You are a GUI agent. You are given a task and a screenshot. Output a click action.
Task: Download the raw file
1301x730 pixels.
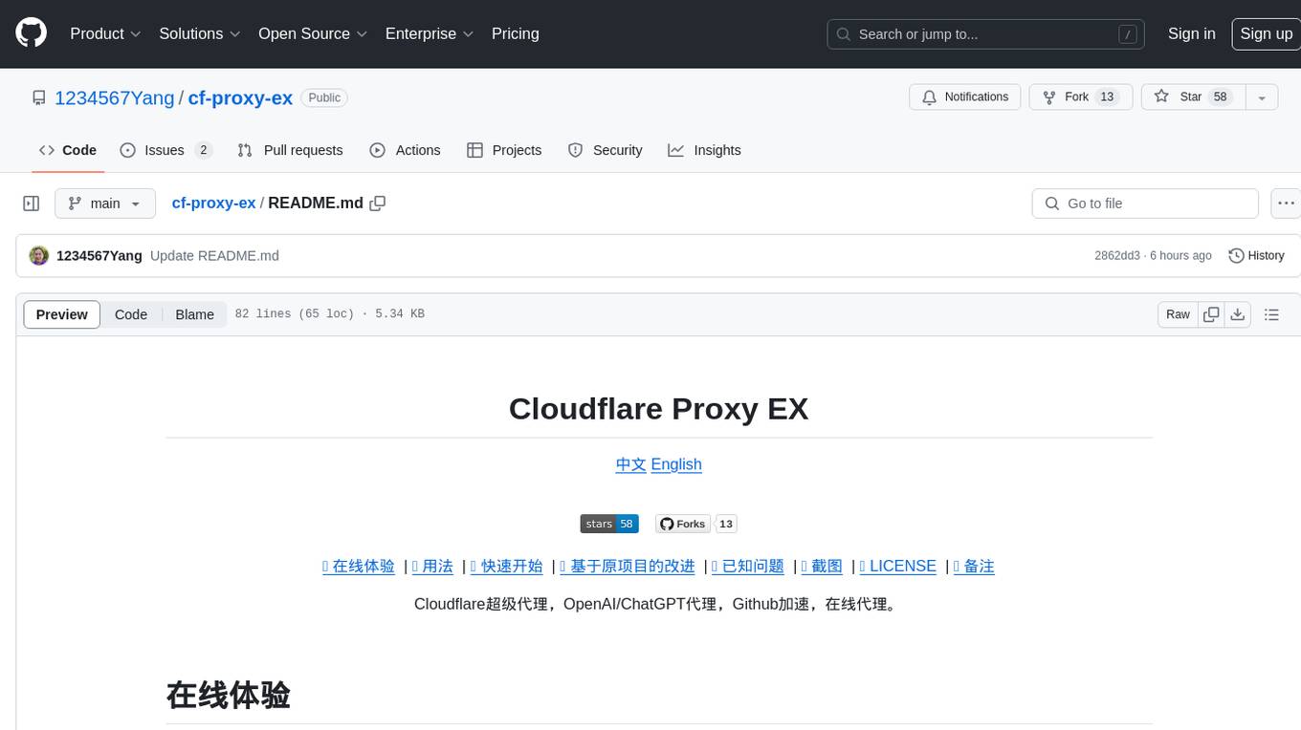1238,314
